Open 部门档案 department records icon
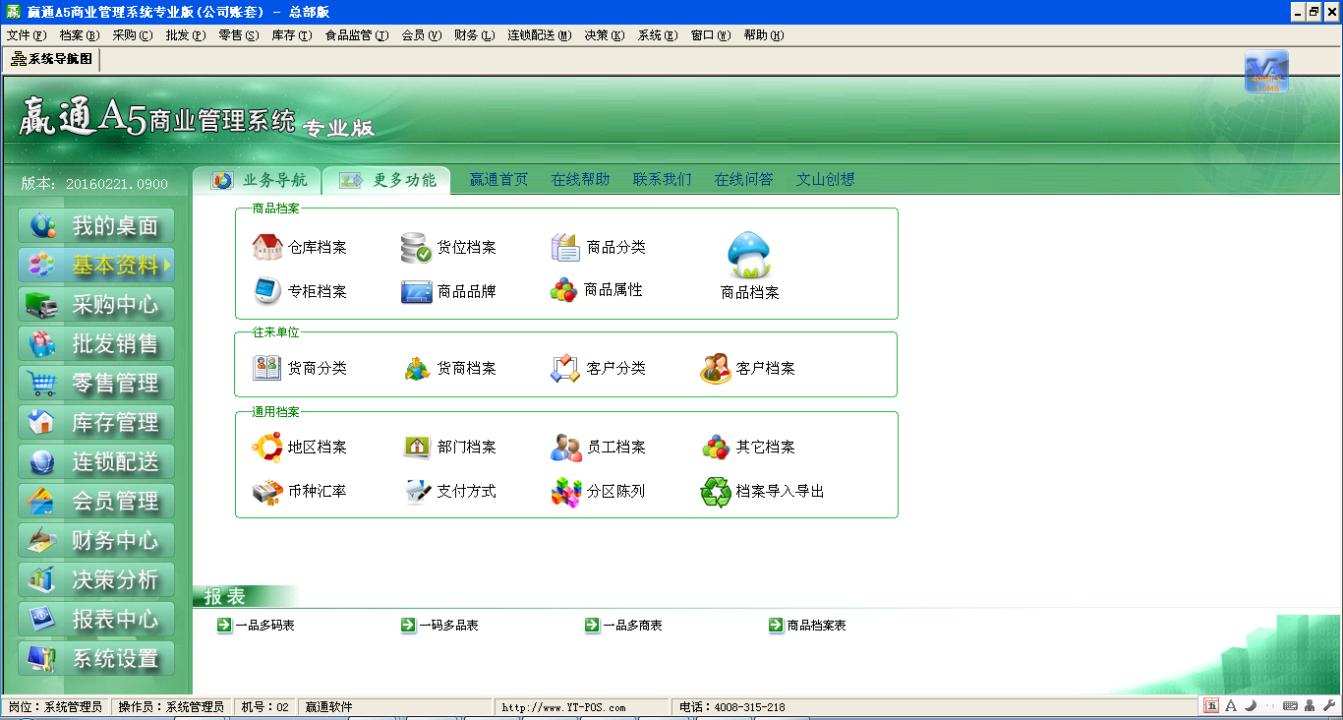Image resolution: width=1343 pixels, height=720 pixels. click(x=417, y=447)
